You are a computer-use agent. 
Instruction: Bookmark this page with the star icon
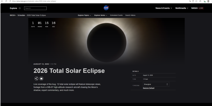196,1
